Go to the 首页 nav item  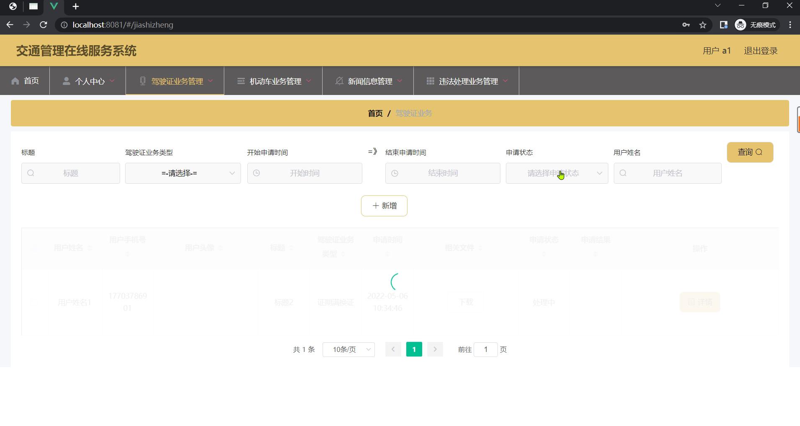click(25, 81)
